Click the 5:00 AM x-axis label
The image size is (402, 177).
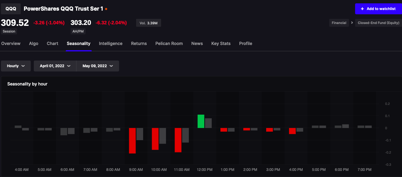[44, 169]
